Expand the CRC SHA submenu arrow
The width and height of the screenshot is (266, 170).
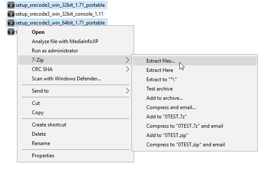click(128, 69)
